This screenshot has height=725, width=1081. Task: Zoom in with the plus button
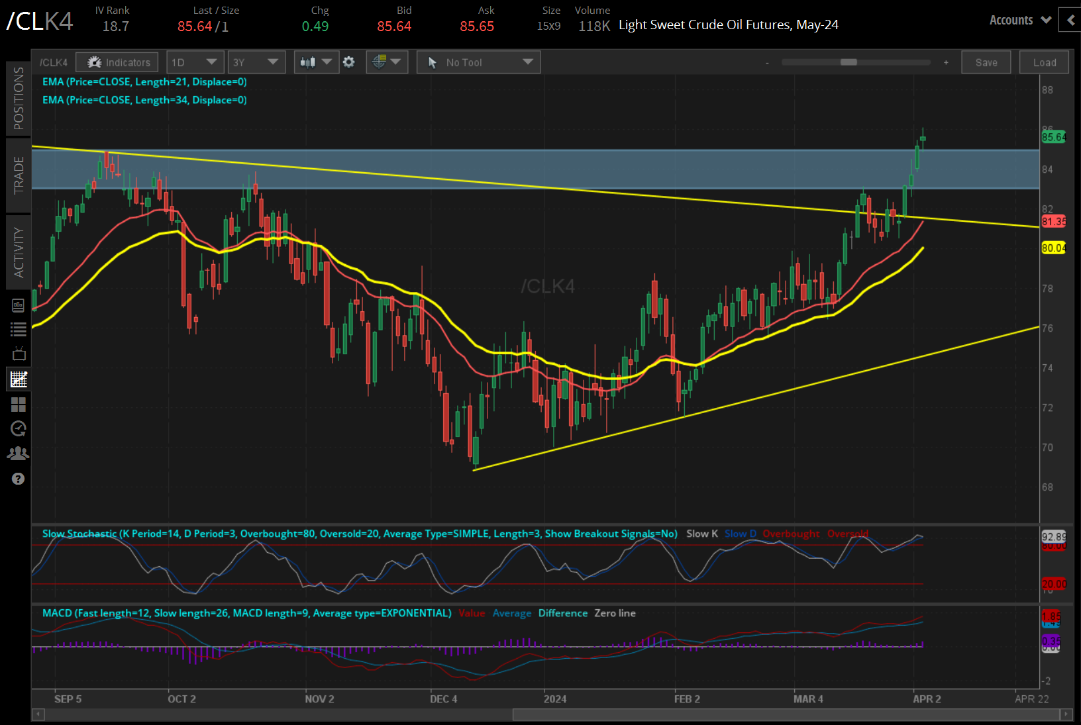point(946,62)
